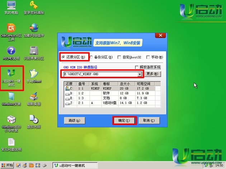Select the E: partition row
226x169 pixels.
[112, 98]
